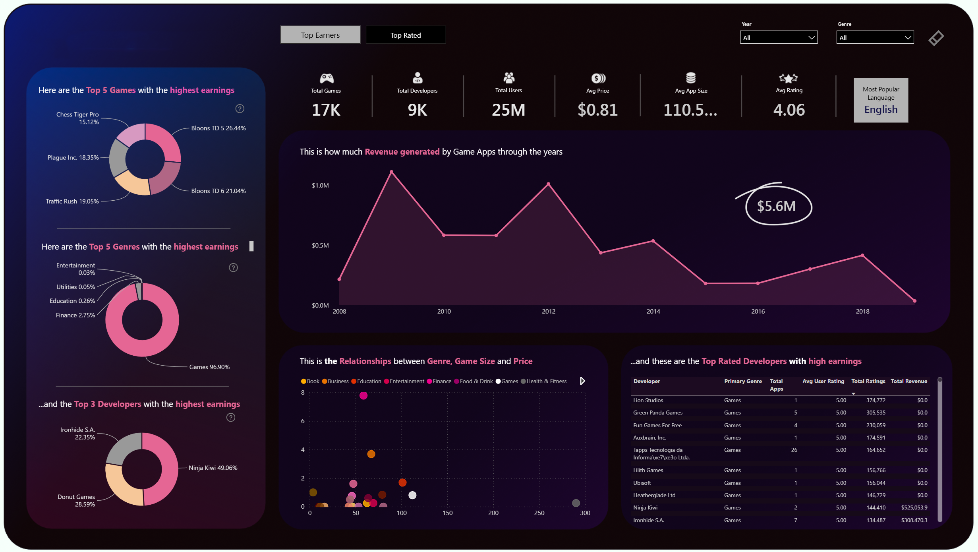
Task: Toggle the Finance legend item in scatter chart
Action: click(439, 381)
